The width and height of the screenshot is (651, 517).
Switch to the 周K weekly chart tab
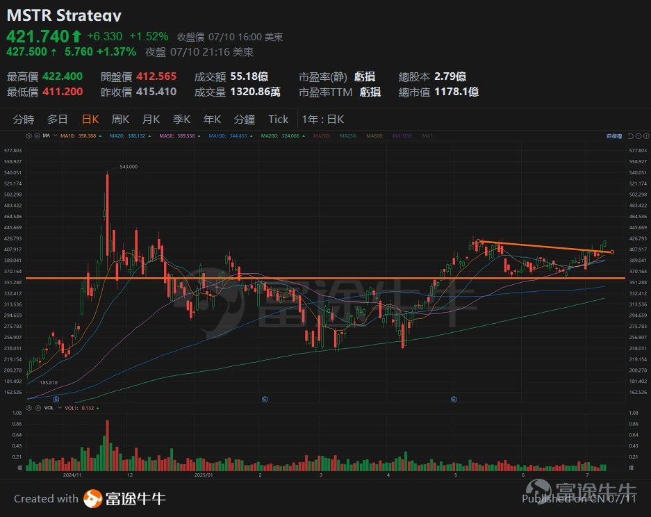120,119
